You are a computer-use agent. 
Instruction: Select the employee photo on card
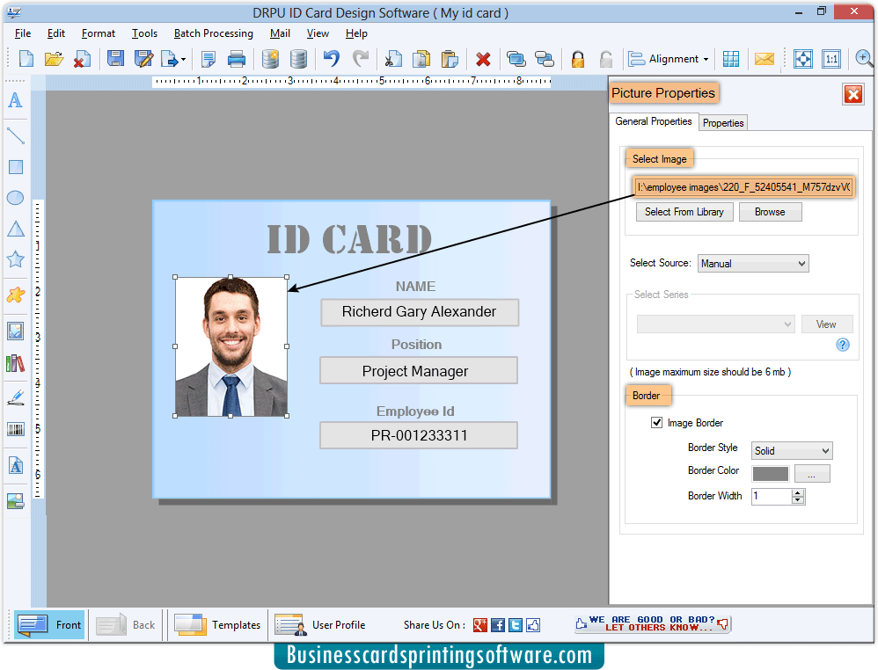coord(230,346)
